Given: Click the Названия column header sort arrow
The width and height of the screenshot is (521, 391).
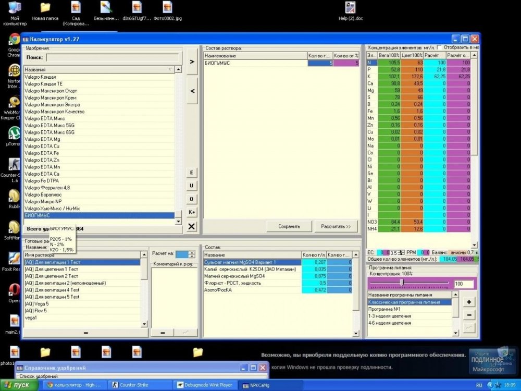Looking at the screenshot, I should tap(170, 69).
